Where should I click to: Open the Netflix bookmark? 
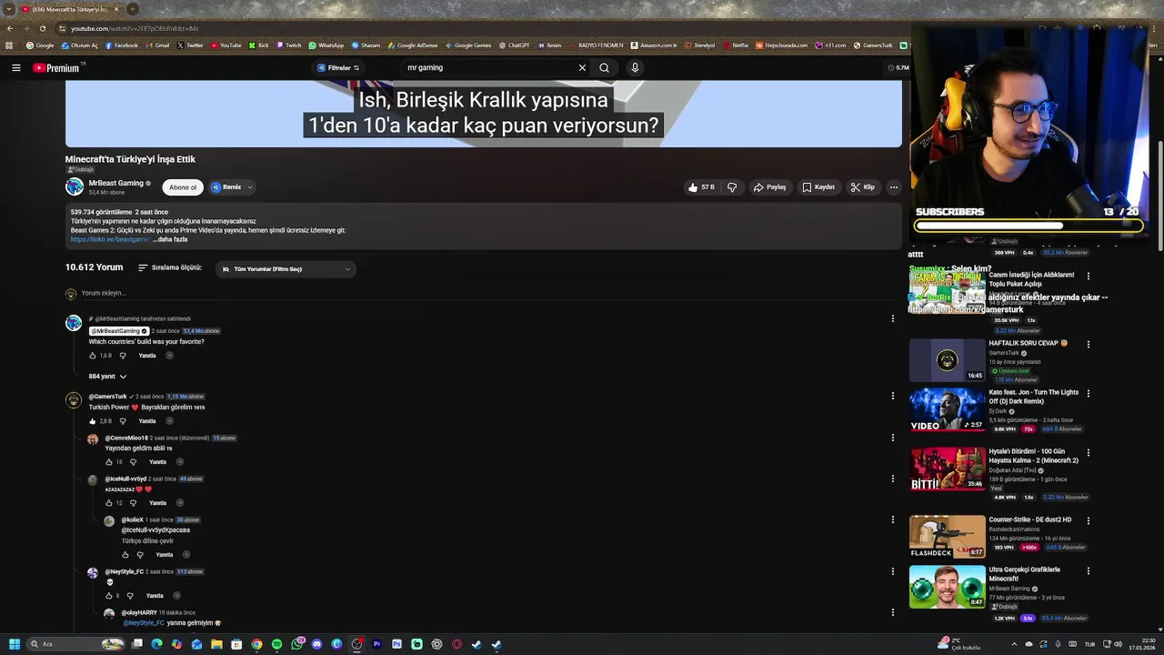tap(735, 45)
